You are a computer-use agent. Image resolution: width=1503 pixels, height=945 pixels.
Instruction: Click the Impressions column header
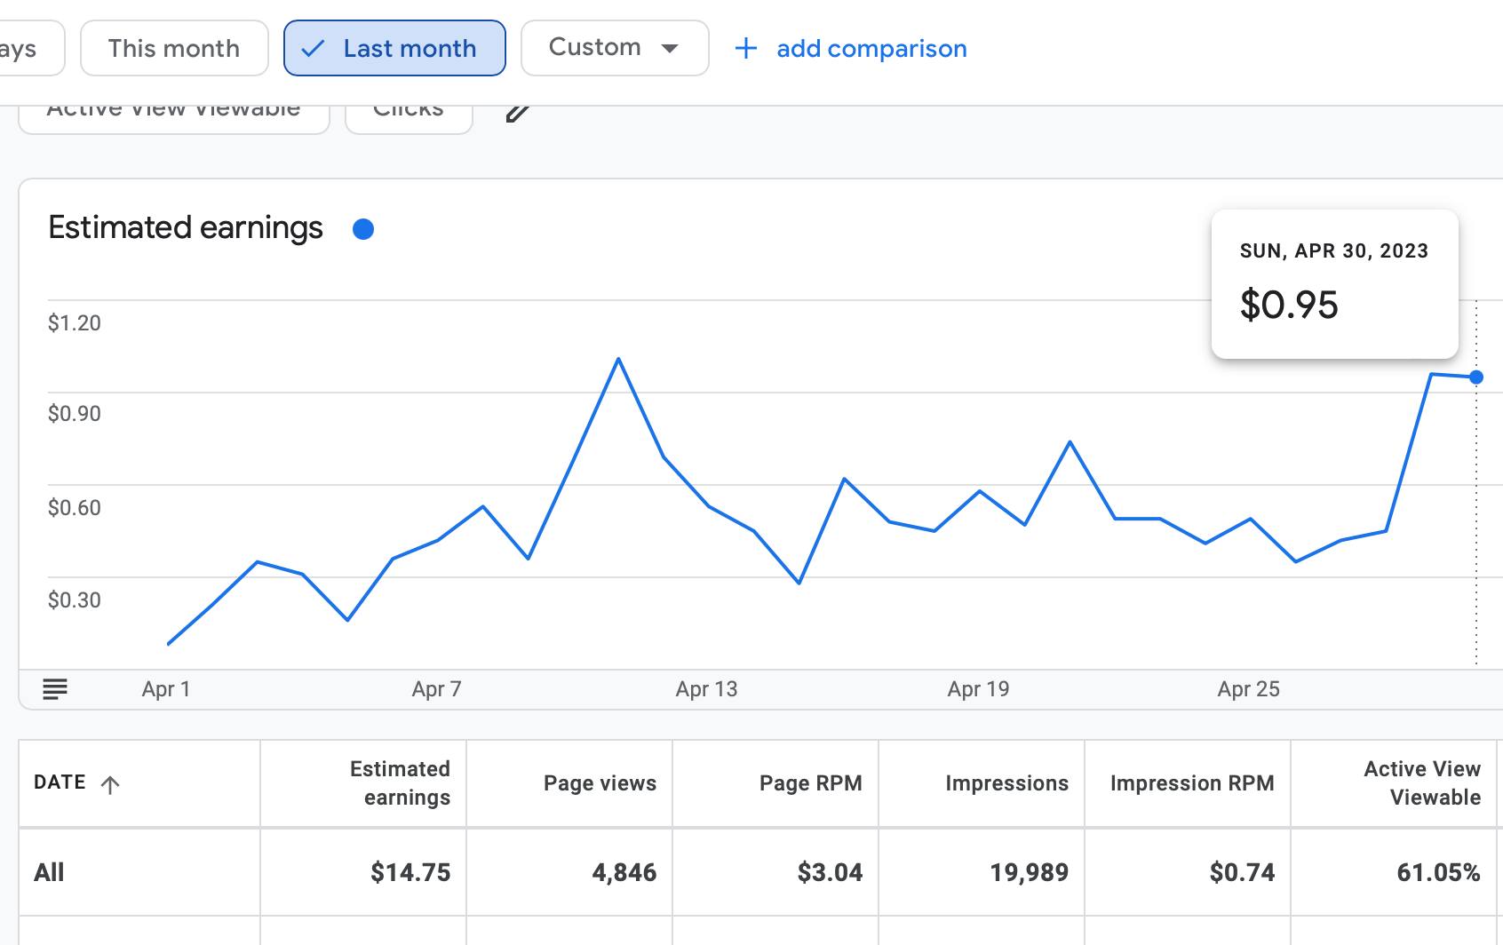pyautogui.click(x=1006, y=783)
